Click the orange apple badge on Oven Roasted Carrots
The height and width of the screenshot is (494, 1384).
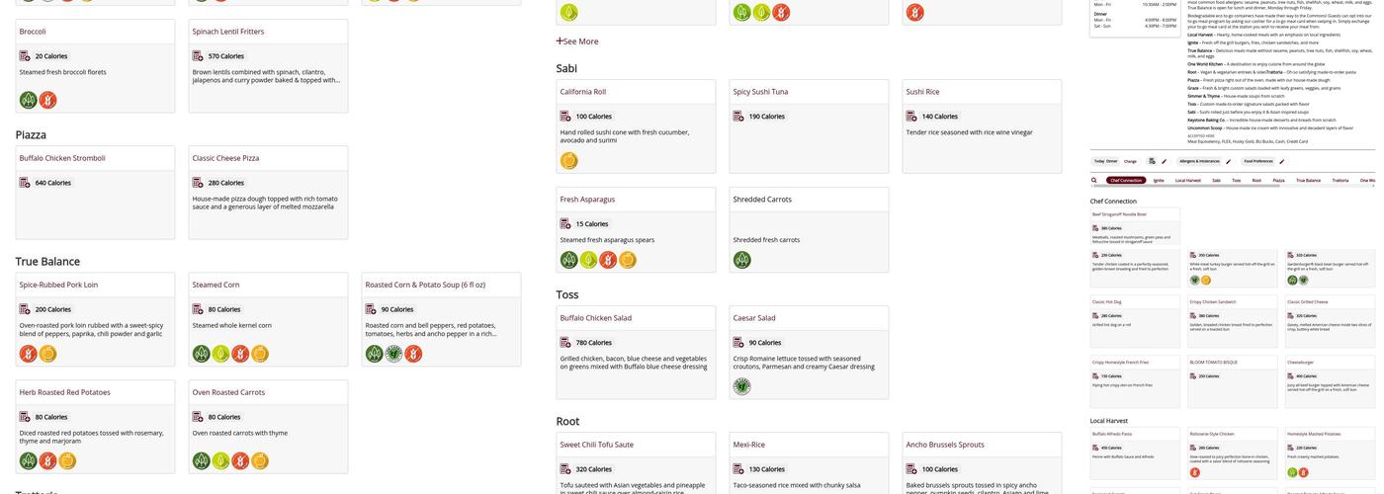pyautogui.click(x=260, y=461)
